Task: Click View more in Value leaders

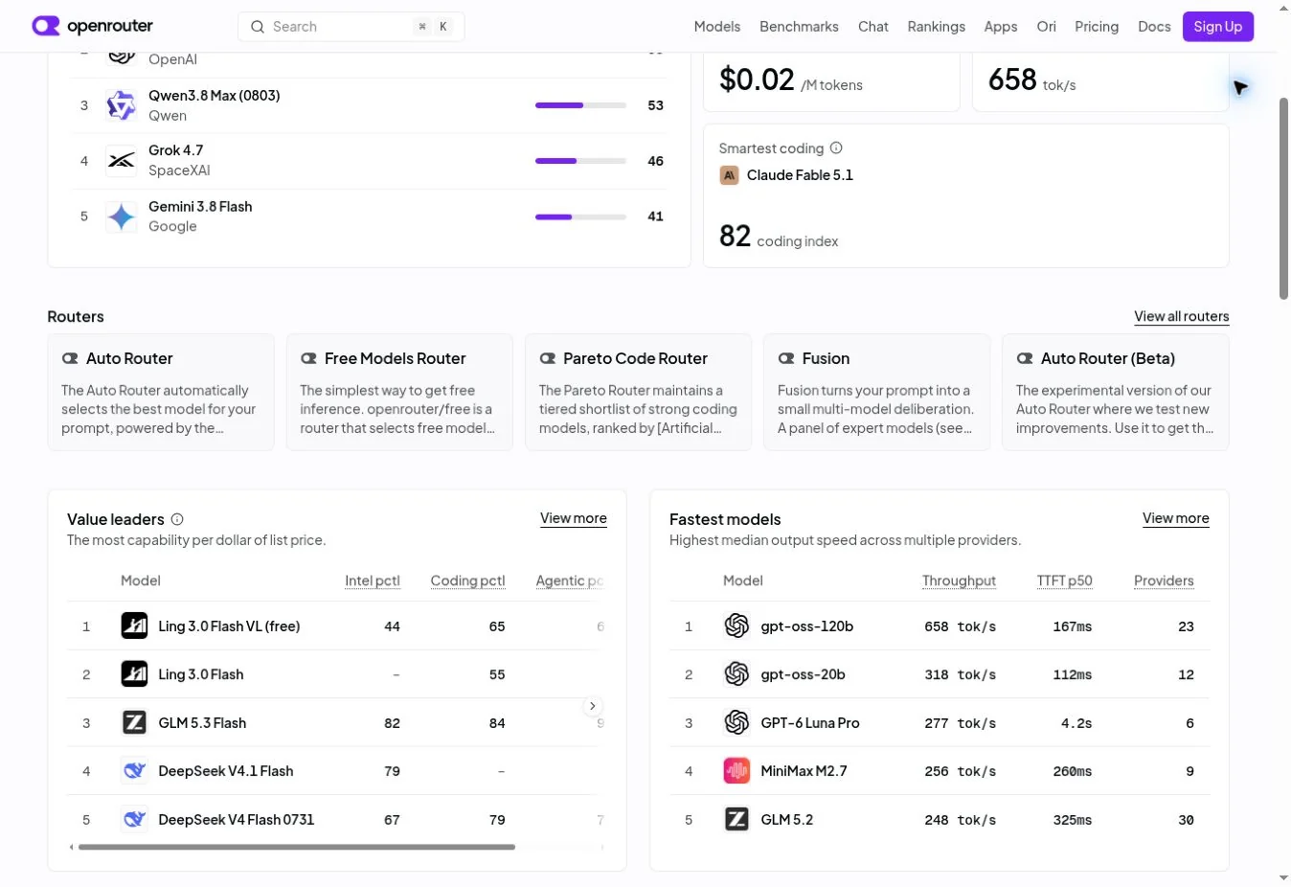Action: (574, 518)
